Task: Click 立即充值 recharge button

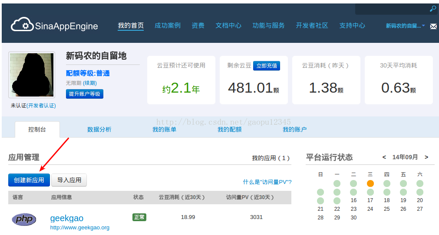Action: [x=267, y=66]
